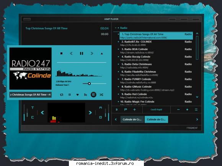Screen dimensions: 222x166
Task: Select 4. Radio Bocsig Colinde
Action: (156, 58)
